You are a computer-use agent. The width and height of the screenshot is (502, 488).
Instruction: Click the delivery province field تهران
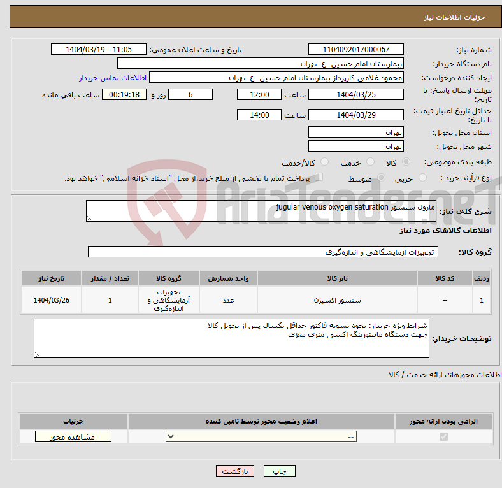pos(356,132)
